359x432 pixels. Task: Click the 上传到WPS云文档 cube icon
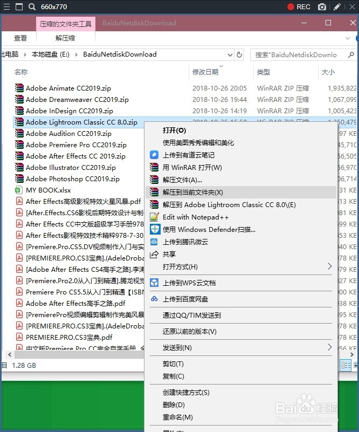154,283
